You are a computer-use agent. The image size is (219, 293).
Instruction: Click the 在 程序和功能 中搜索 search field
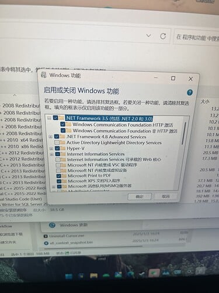(196, 37)
